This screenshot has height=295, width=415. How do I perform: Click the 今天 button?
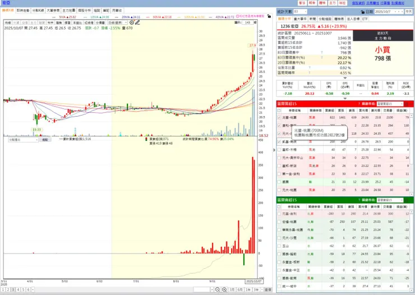[409, 12]
